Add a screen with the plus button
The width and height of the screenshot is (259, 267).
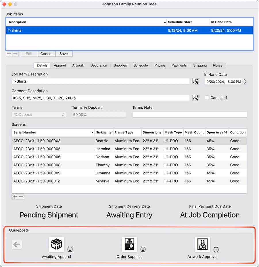pyautogui.click(x=15, y=197)
